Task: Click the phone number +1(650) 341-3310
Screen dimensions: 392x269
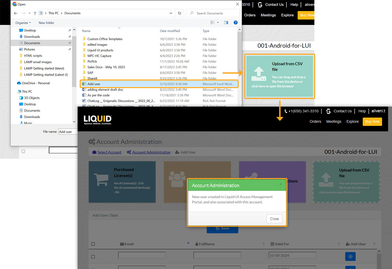Action: pyautogui.click(x=303, y=111)
